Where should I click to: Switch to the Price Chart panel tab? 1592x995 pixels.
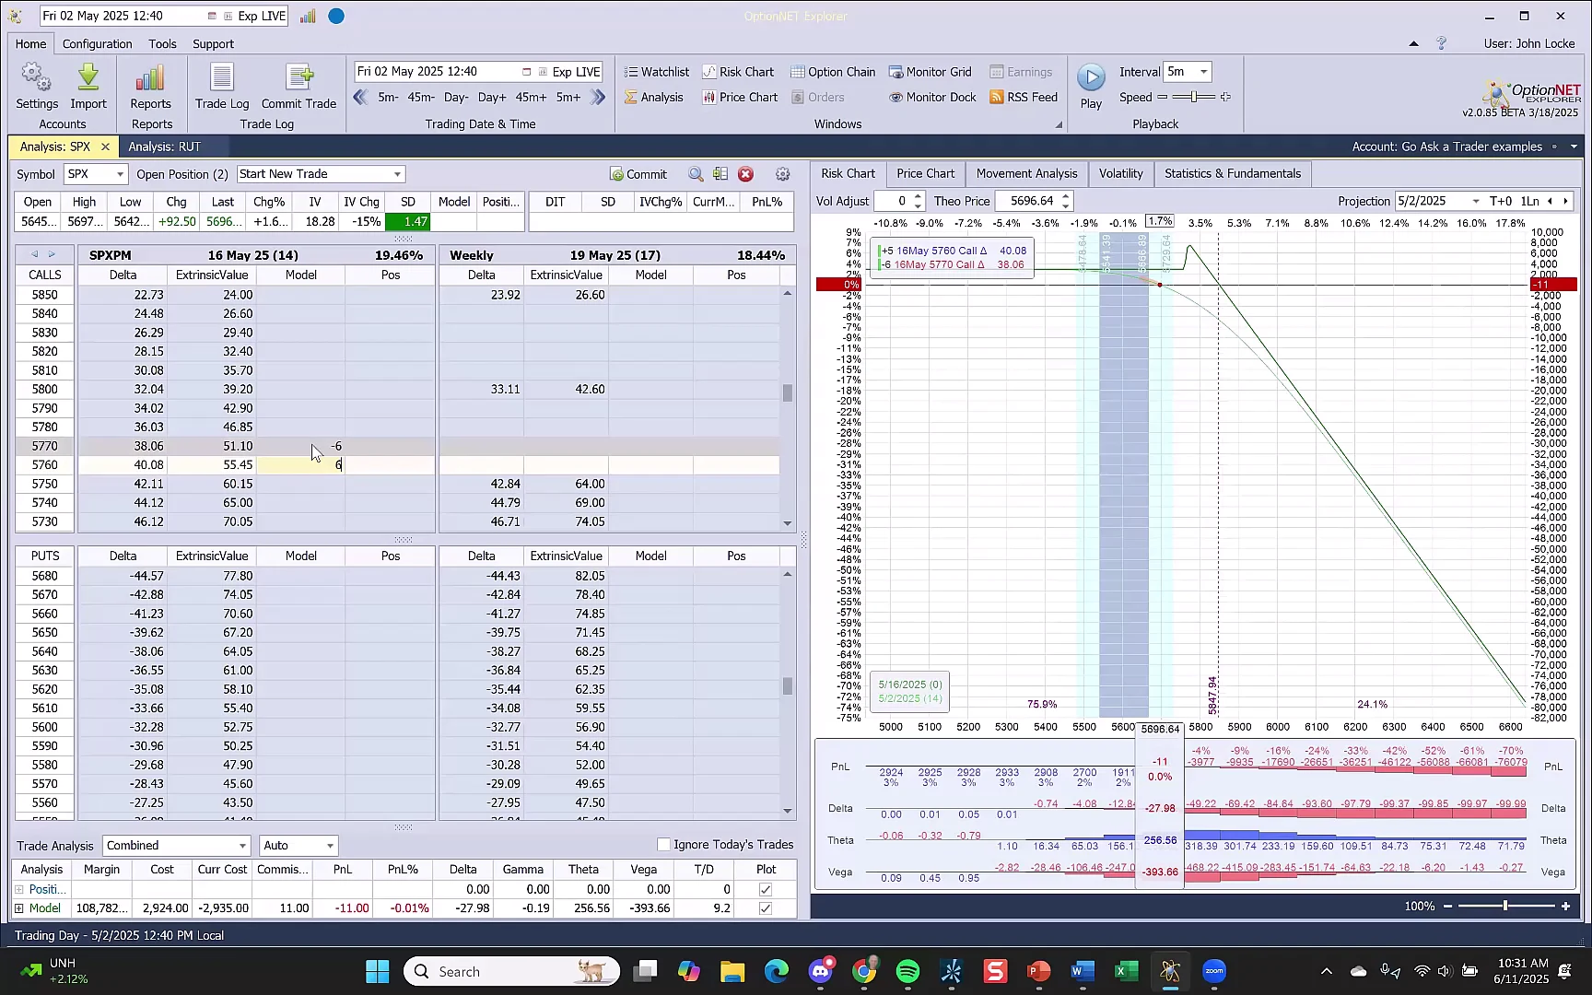[925, 173]
